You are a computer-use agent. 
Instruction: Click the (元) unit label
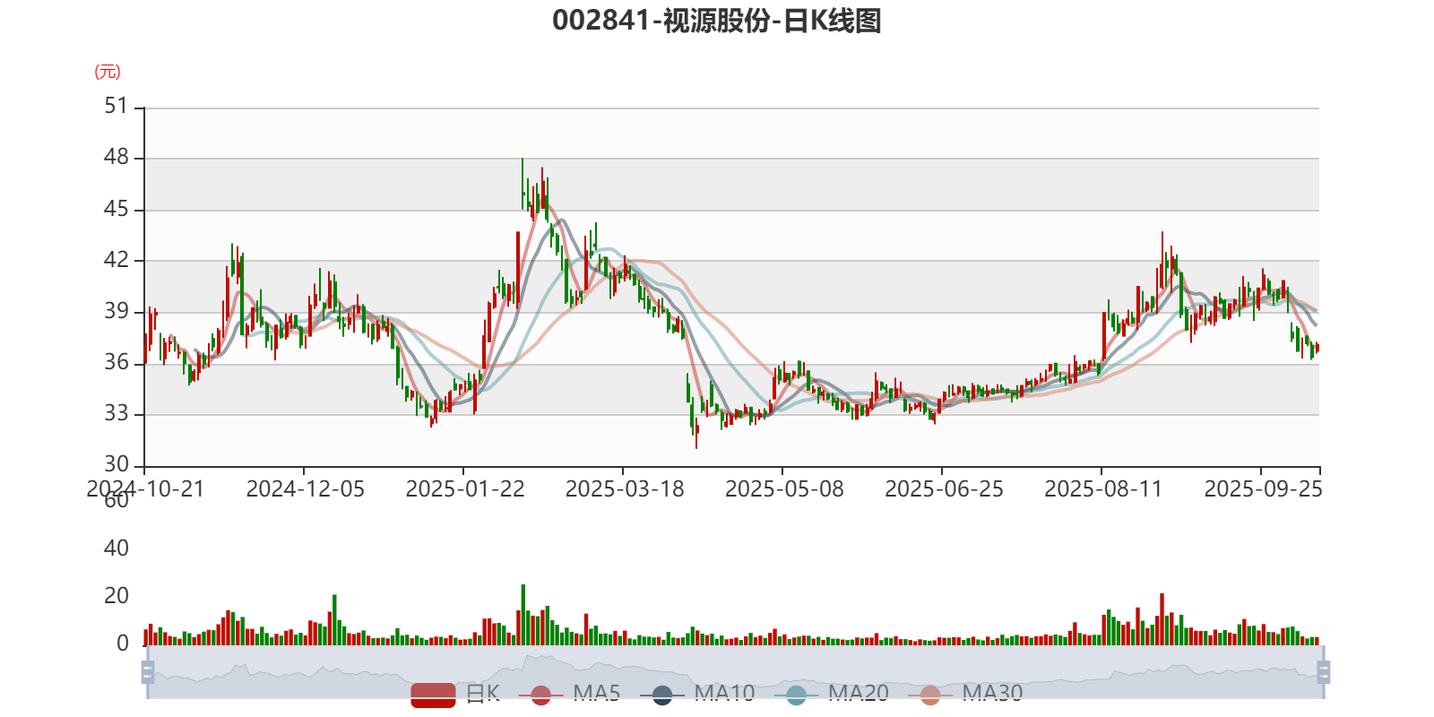pos(108,72)
